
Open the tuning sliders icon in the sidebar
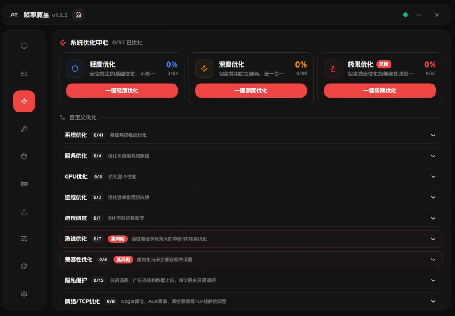pos(24,239)
